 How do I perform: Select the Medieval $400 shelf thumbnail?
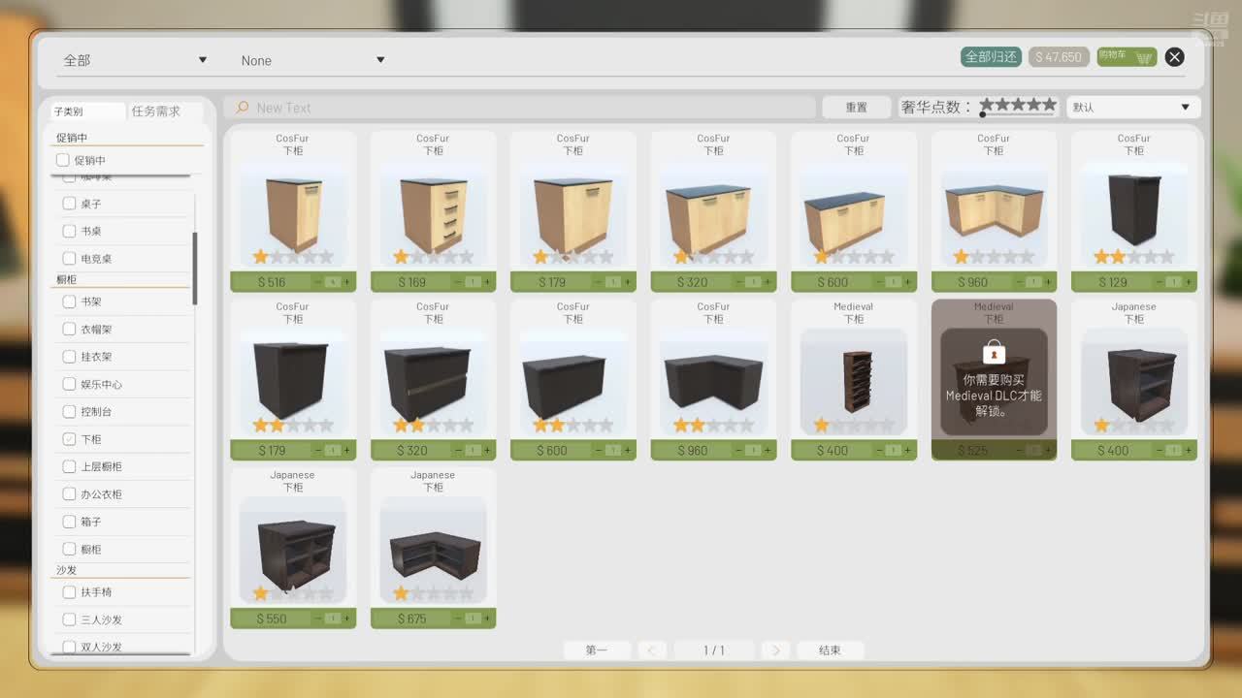tap(854, 382)
